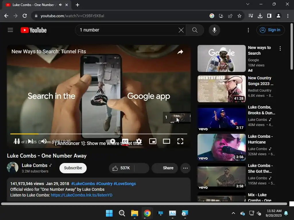Screen dimensions: 294x220
Task: Open the Windows Start menu
Action: click(109, 213)
